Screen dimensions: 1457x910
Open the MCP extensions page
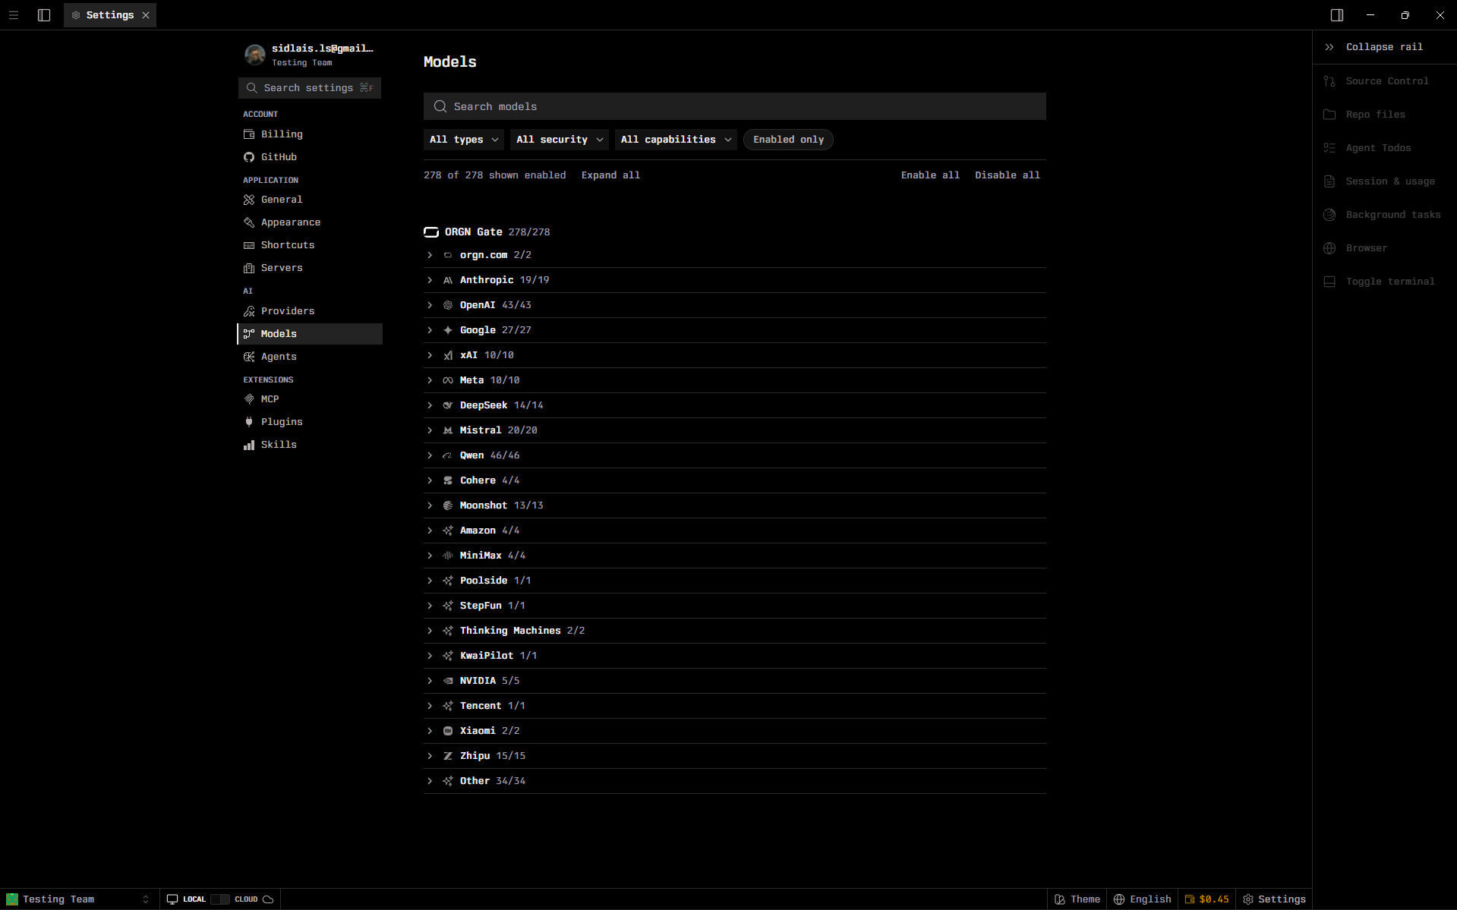click(x=310, y=399)
